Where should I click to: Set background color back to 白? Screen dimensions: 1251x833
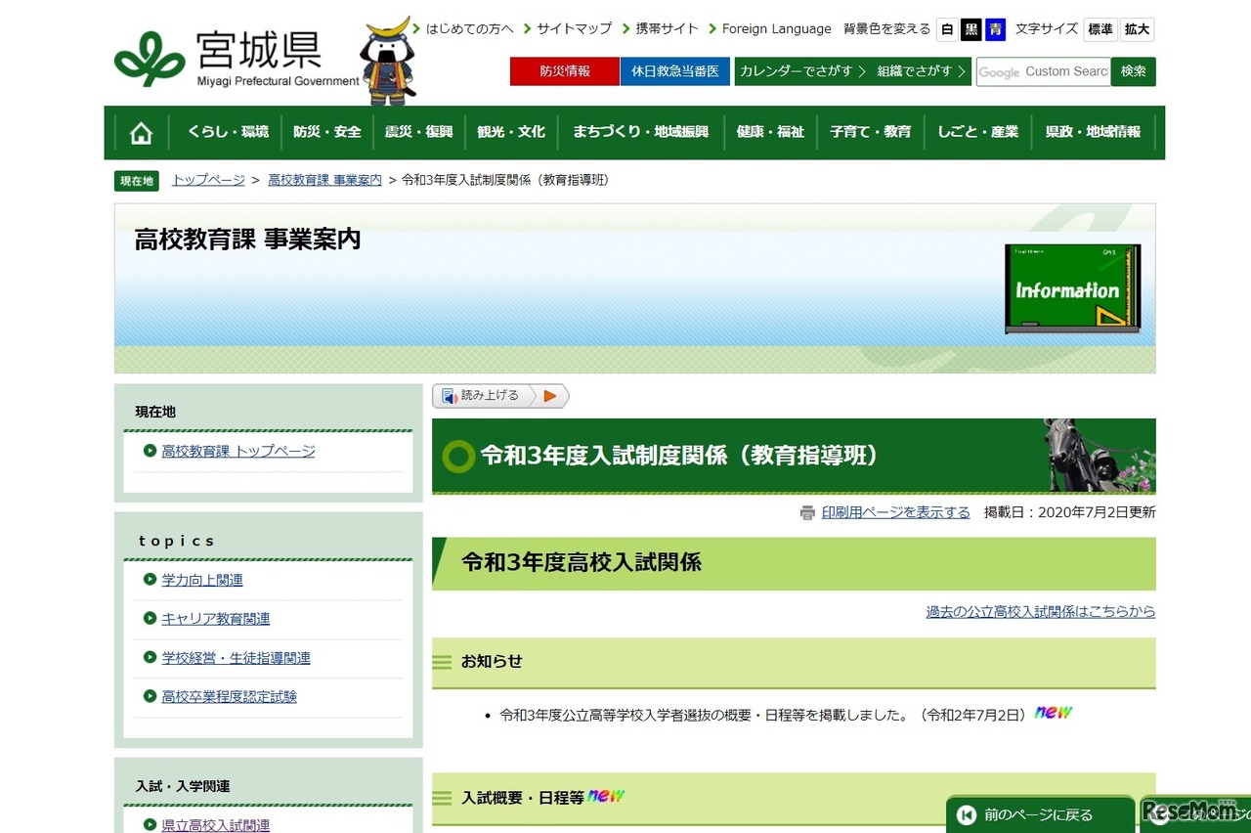pyautogui.click(x=946, y=29)
